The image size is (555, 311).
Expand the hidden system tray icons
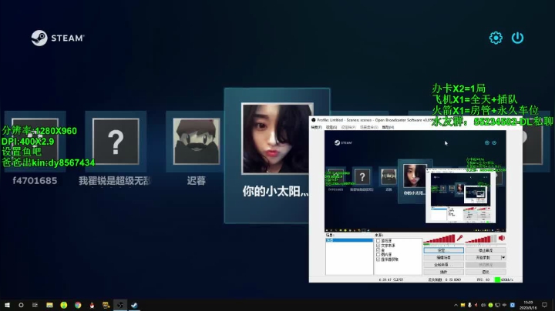point(456,305)
